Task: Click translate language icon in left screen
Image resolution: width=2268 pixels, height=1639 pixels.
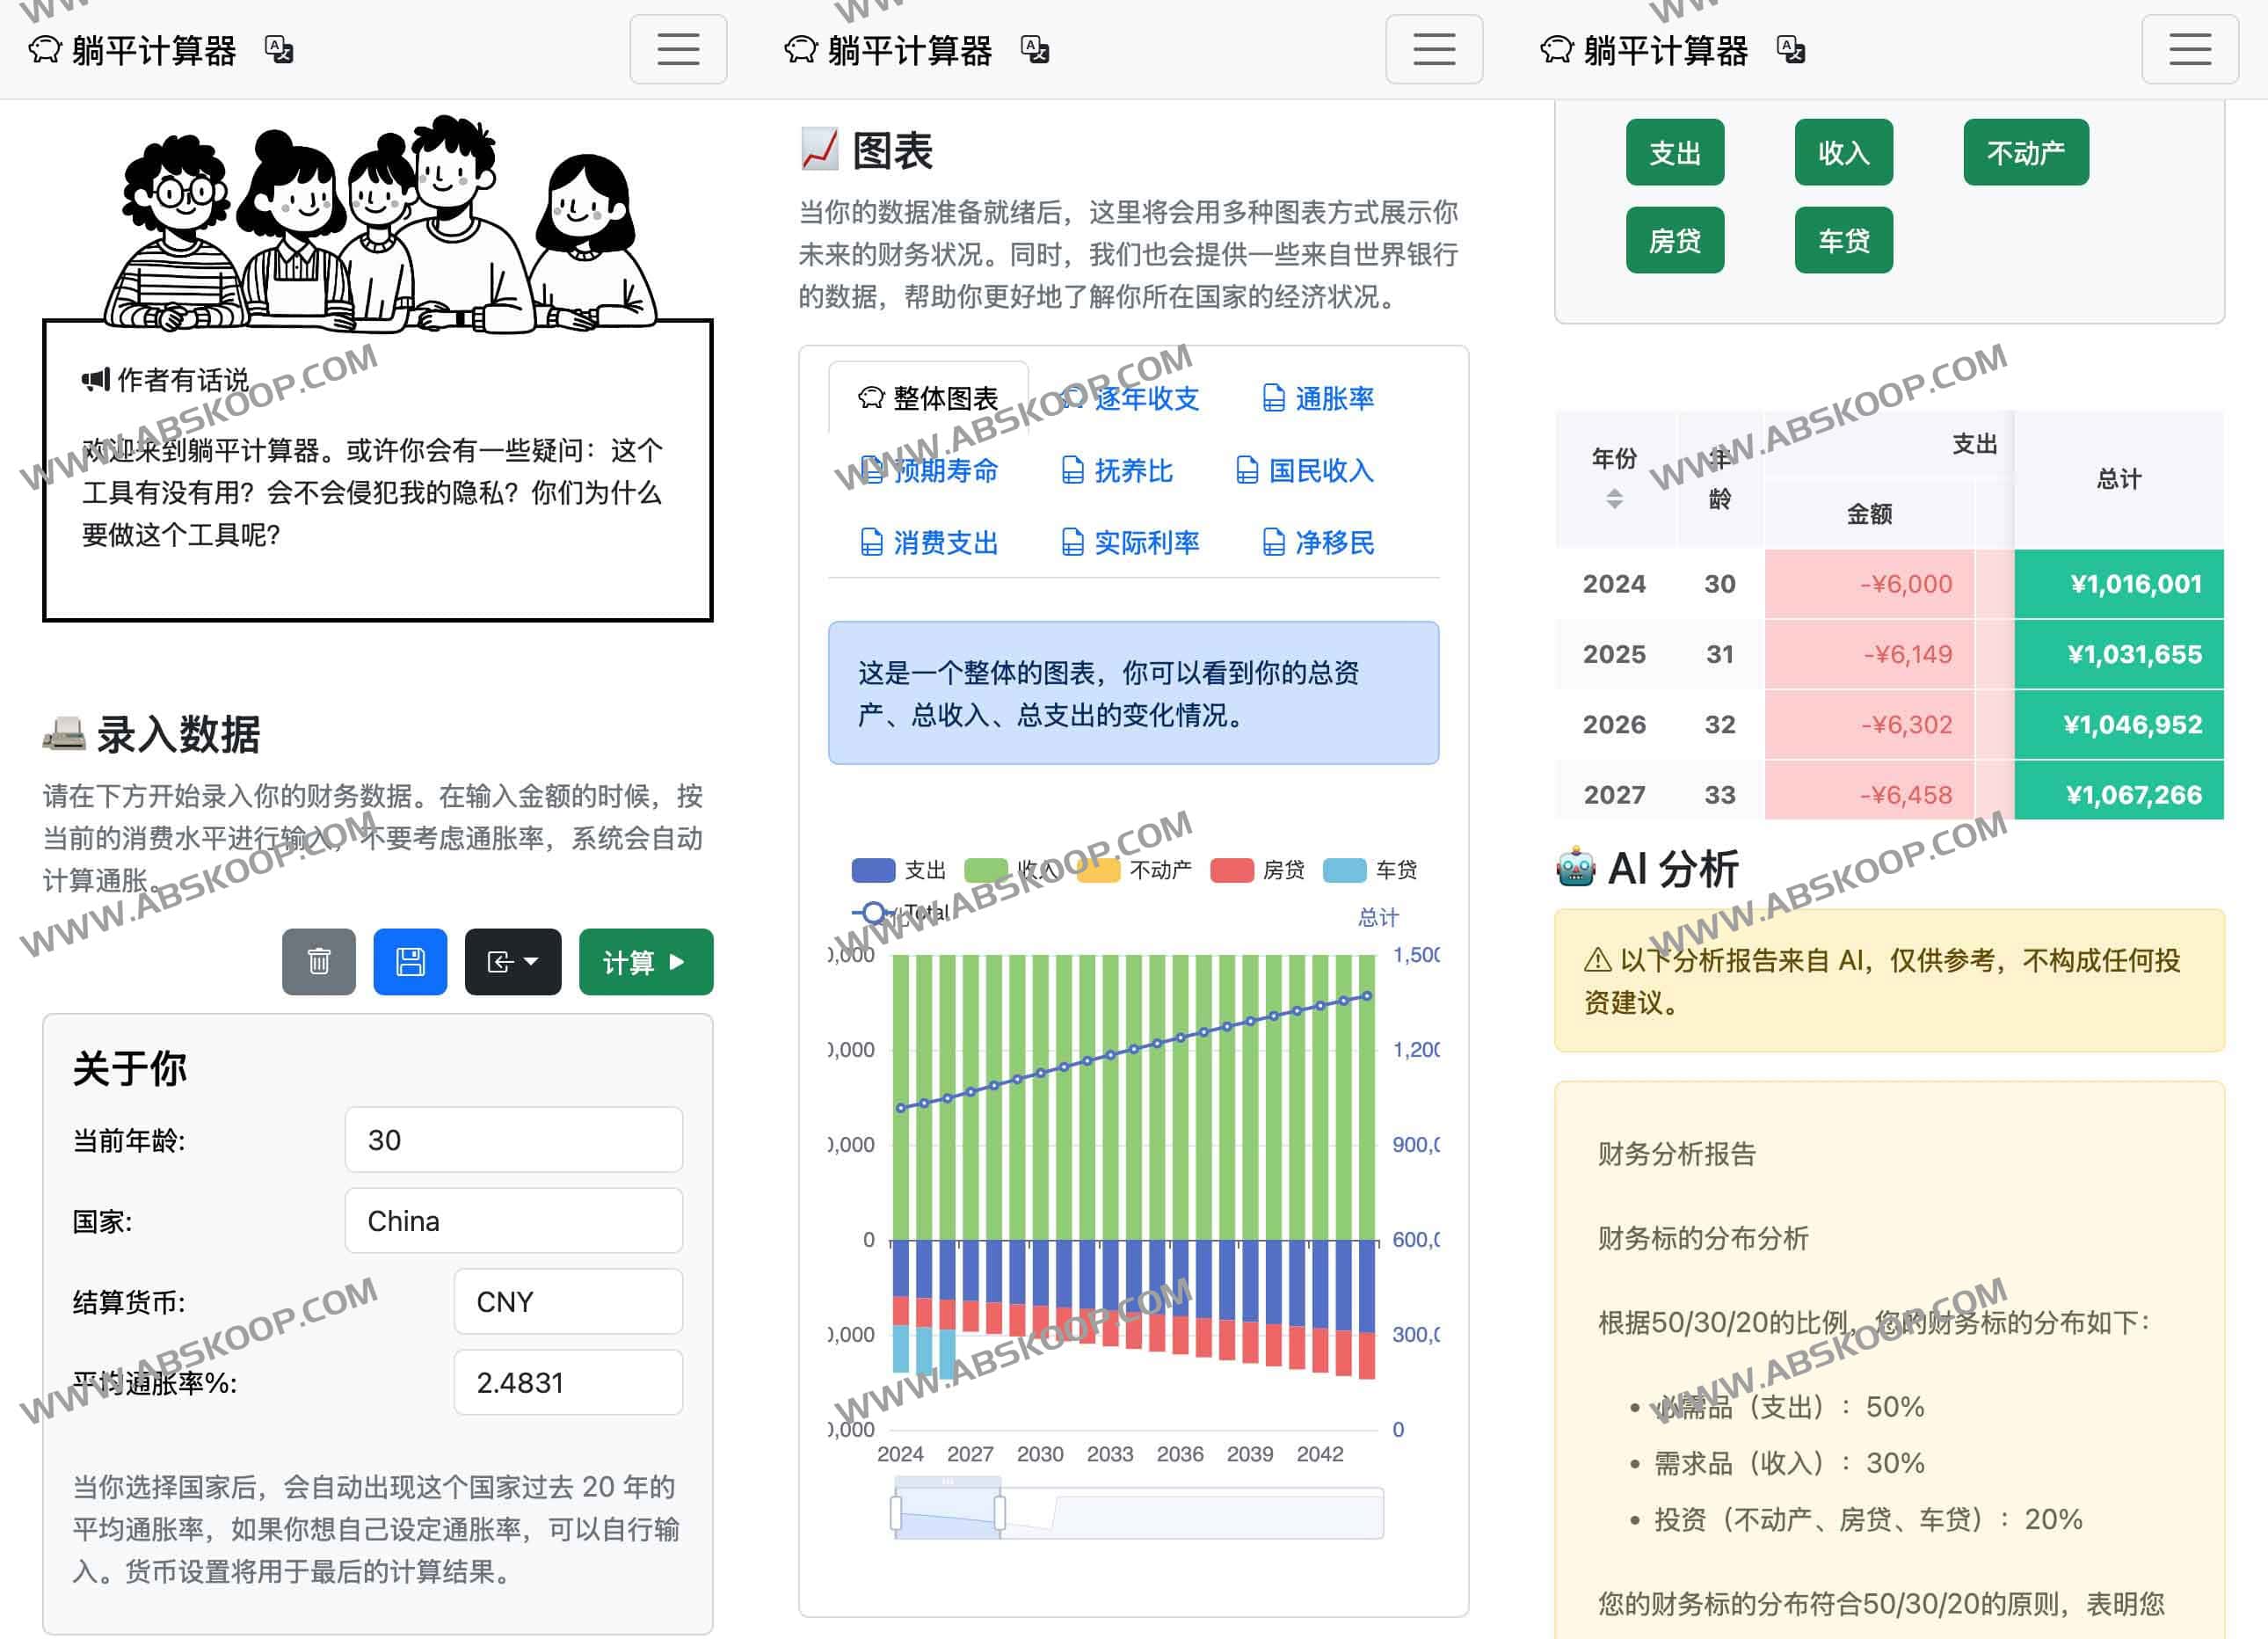Action: tap(279, 49)
